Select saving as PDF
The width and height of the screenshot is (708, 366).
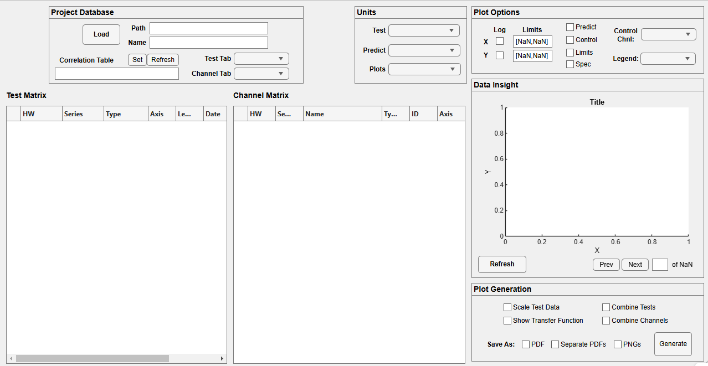[525, 344]
